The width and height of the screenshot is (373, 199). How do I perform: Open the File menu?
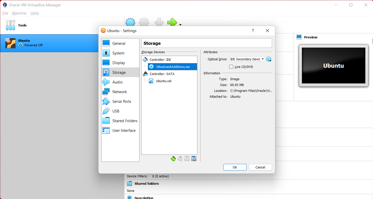(5, 13)
